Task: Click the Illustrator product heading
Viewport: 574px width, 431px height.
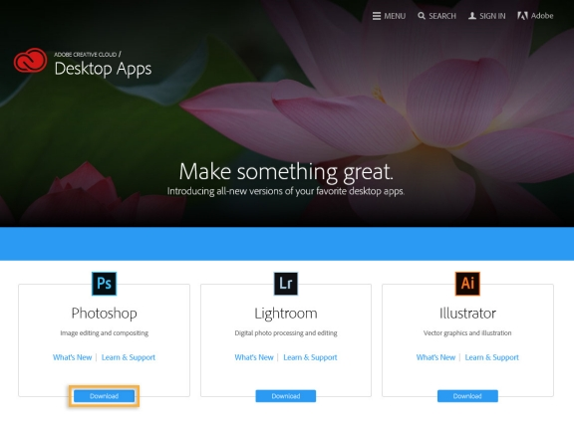Action: (467, 314)
